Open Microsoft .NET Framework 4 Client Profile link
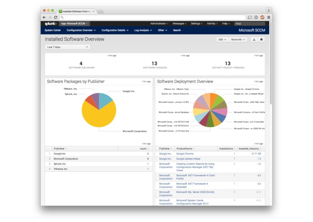This screenshot has height=222, width=313. pyautogui.click(x=195, y=177)
